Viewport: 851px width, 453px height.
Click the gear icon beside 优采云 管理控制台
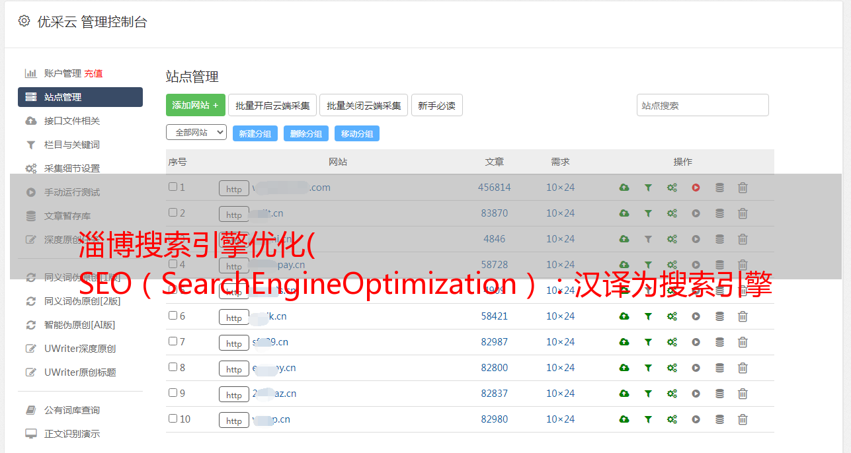click(x=24, y=21)
